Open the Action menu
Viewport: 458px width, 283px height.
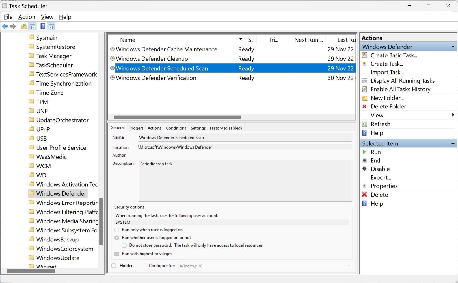[x=27, y=17]
